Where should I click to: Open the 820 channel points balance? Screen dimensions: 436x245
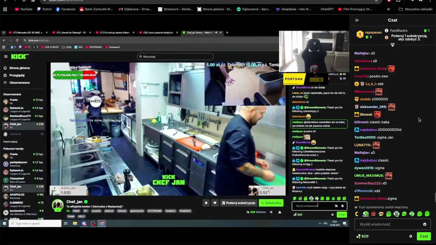362,236
